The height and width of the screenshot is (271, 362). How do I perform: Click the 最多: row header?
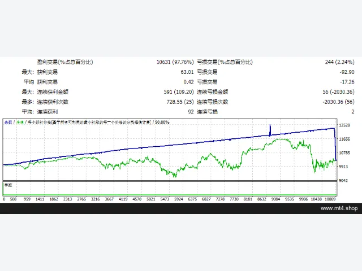[x=28, y=102]
